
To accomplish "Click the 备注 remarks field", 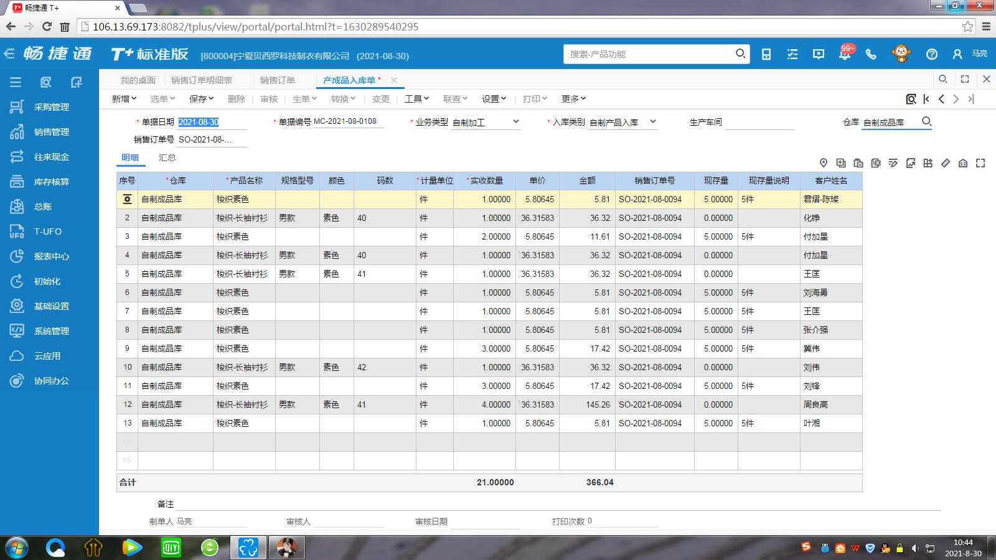I will 558,504.
